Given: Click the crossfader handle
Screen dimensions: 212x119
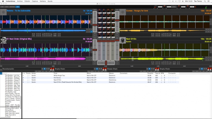Looking at the screenshot, I should 106,63.
